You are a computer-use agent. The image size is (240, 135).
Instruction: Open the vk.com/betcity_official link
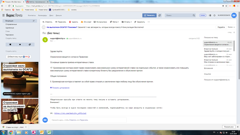(x=70, y=113)
